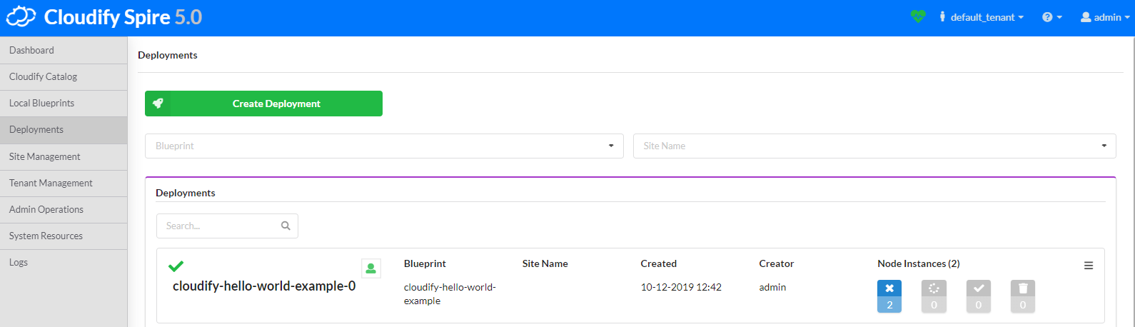Click the Cloudify cloud logo icon
This screenshot has width=1135, height=327.
21,17
